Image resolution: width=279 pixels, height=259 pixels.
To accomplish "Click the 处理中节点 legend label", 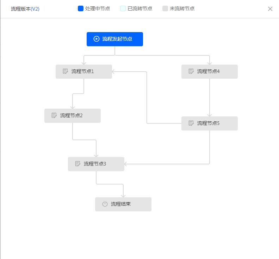I will pos(98,8).
